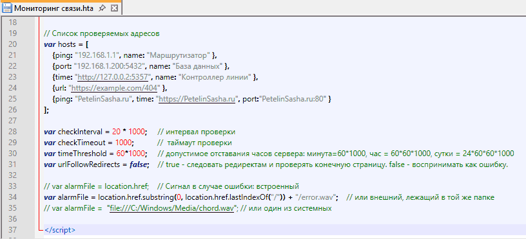This screenshot has width=526, height=239.
Task: Open the https://PetelinSasha.ru link
Action: 196,100
